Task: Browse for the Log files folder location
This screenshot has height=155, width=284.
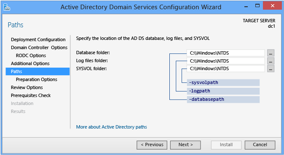Action: point(271,61)
